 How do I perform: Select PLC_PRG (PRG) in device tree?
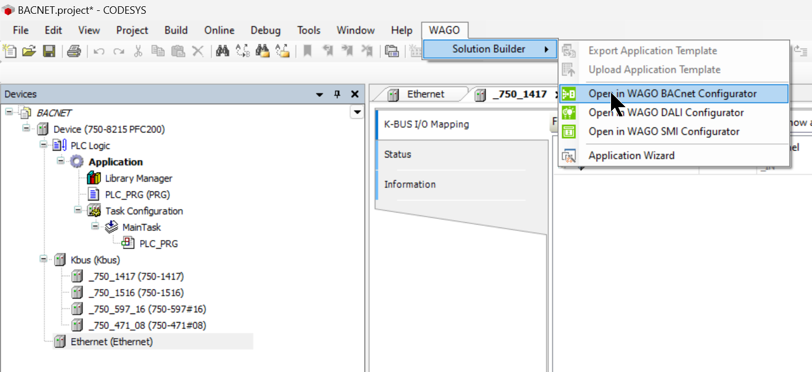tap(137, 194)
